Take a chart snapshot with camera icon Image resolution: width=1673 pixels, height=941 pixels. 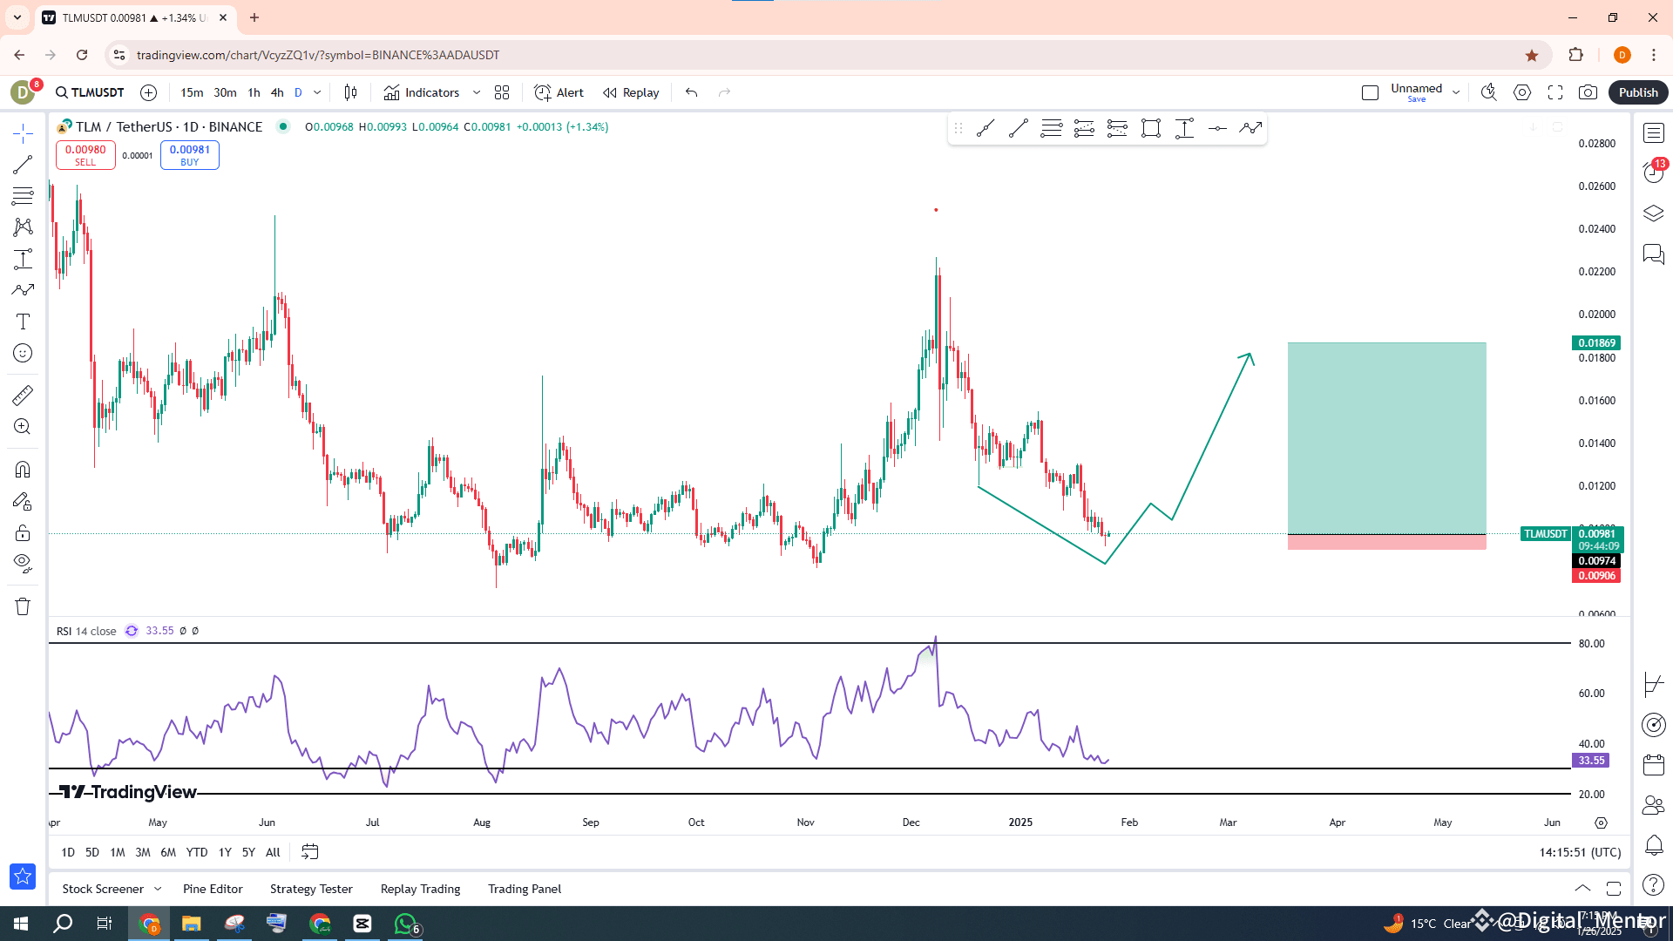click(1588, 92)
